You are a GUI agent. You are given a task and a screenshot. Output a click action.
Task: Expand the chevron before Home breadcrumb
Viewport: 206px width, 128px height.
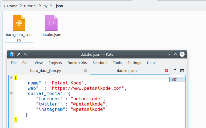pyautogui.click(x=4, y=6)
